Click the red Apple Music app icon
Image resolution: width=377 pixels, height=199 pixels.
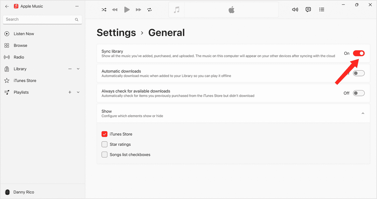(16, 6)
